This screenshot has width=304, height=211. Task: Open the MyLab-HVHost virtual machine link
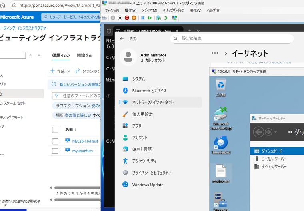(85, 141)
